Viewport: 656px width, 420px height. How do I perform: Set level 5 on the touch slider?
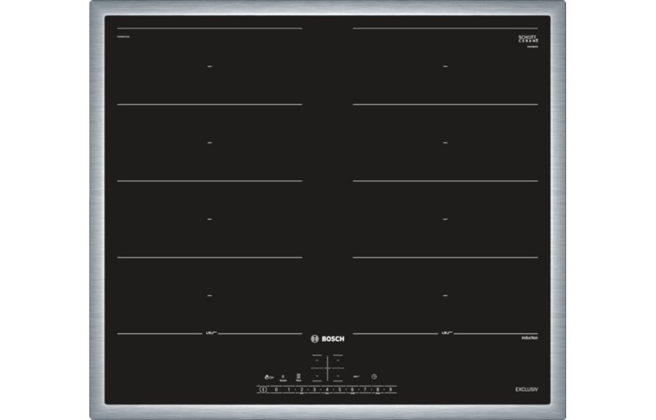click(x=340, y=388)
